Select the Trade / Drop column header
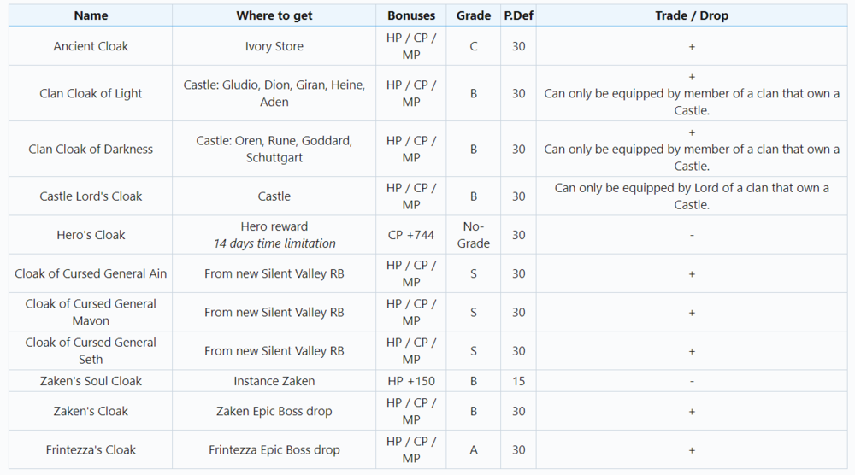Screen dimensions: 855x475 pos(692,15)
